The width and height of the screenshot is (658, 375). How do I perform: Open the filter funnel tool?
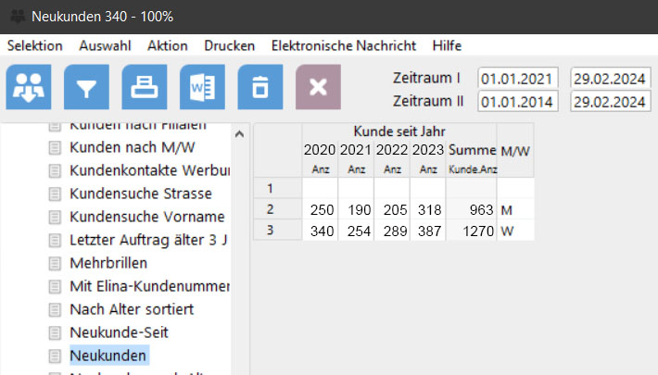point(86,88)
